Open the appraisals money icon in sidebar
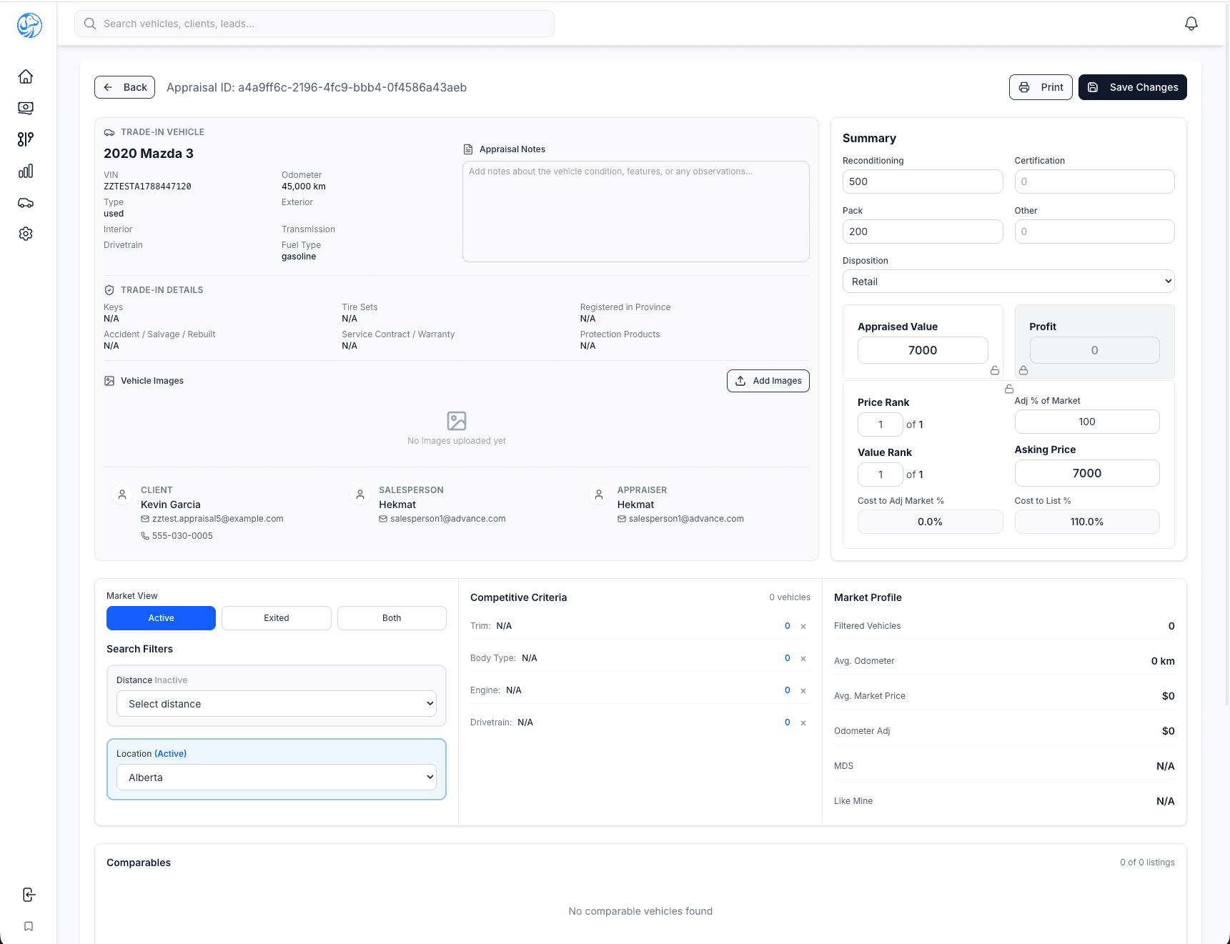The height and width of the screenshot is (944, 1230). (x=26, y=108)
